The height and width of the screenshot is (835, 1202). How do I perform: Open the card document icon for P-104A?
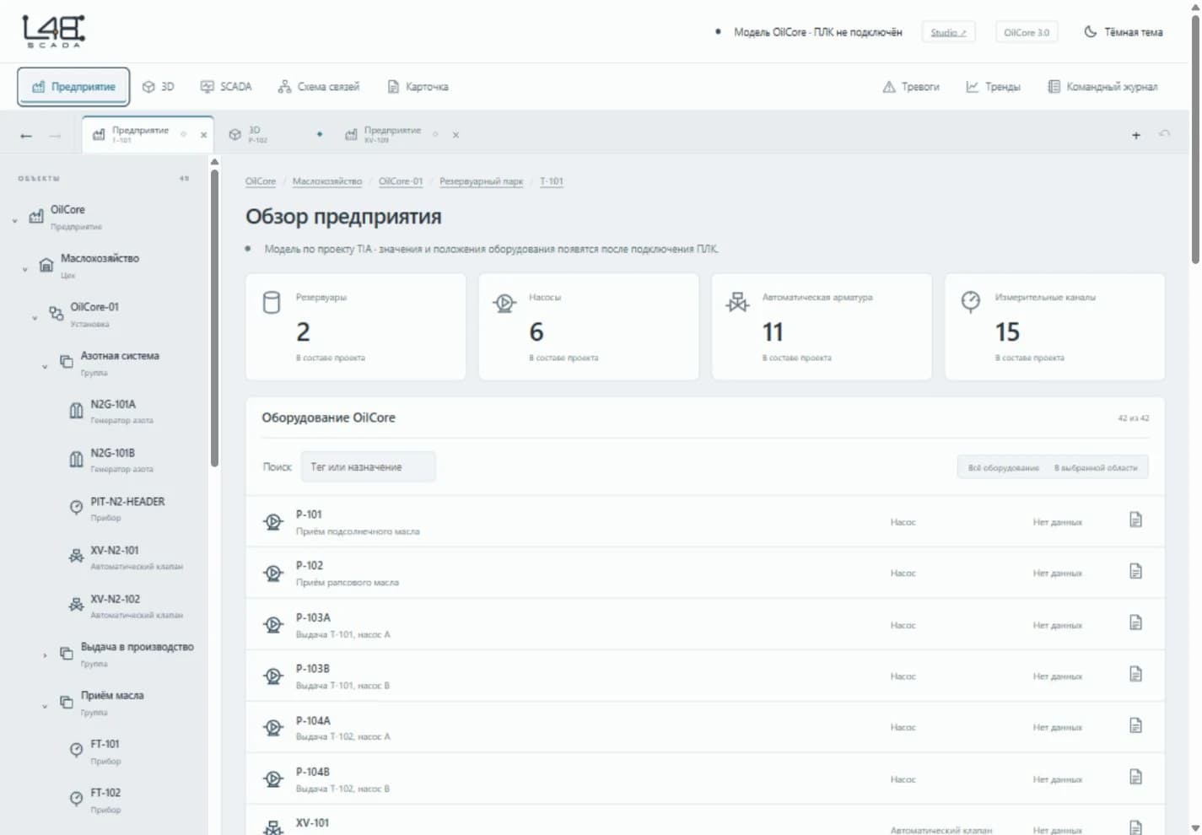point(1135,725)
